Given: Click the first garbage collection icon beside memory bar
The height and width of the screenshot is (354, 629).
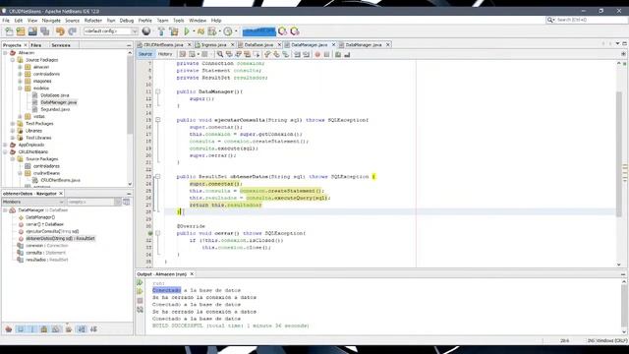Looking at the screenshot, I should (x=282, y=31).
